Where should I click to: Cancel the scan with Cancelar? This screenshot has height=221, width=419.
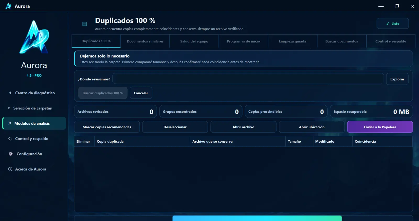click(x=141, y=93)
